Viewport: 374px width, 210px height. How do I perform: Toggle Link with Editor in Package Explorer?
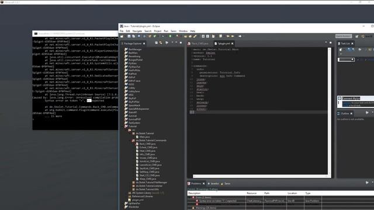pos(161,43)
